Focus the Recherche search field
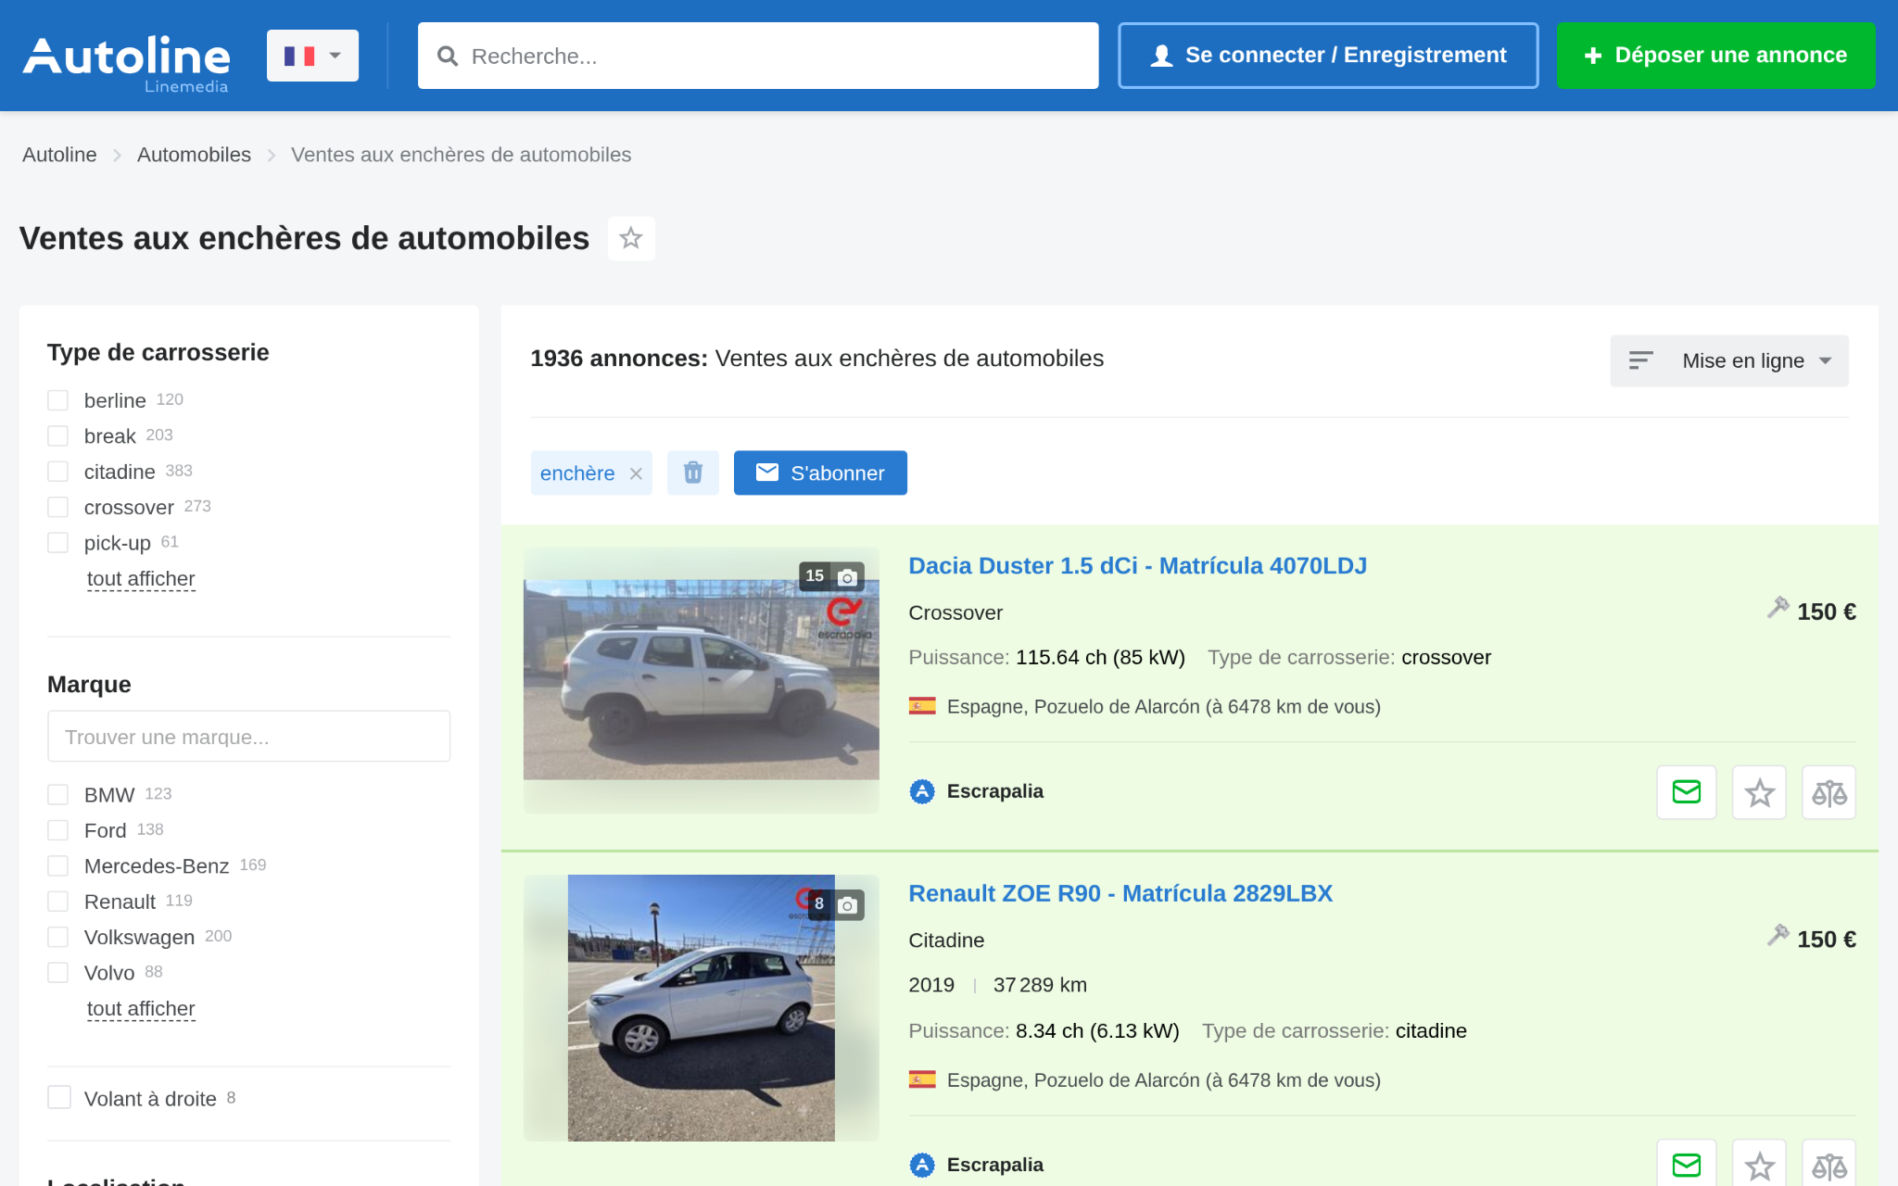Viewport: 1898px width, 1186px height. pos(758,56)
